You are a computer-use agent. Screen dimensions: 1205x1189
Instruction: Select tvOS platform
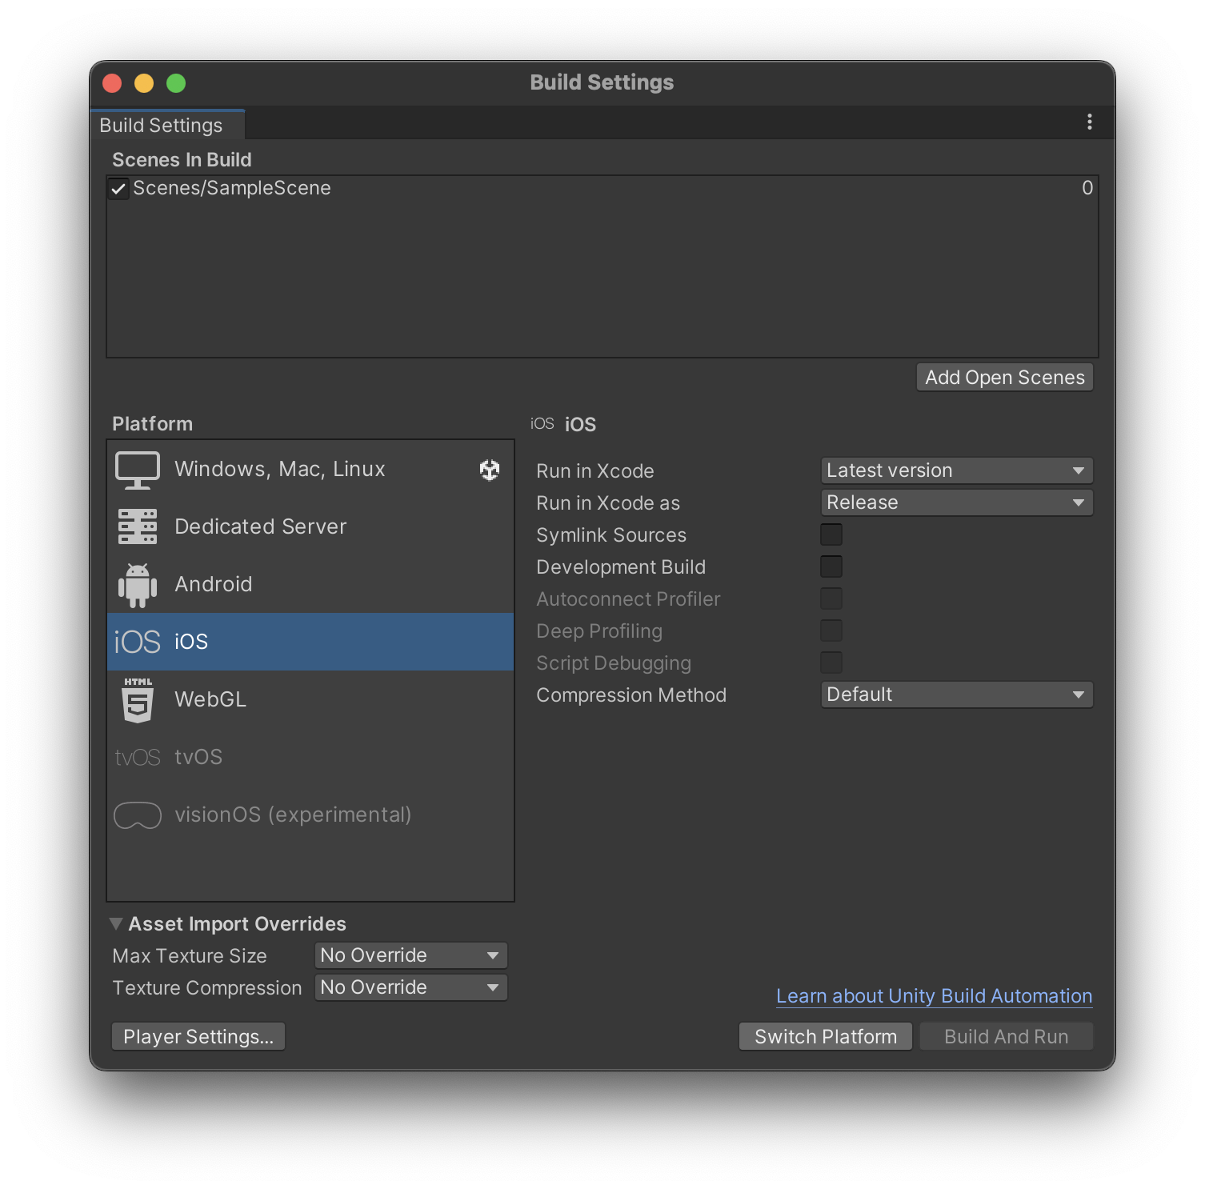click(310, 757)
